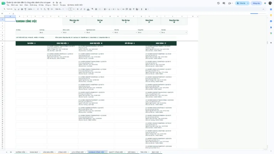Screen dimensions: 274x154
Task: Open the Gemini sparkle icon
Action: click(x=265, y=3)
